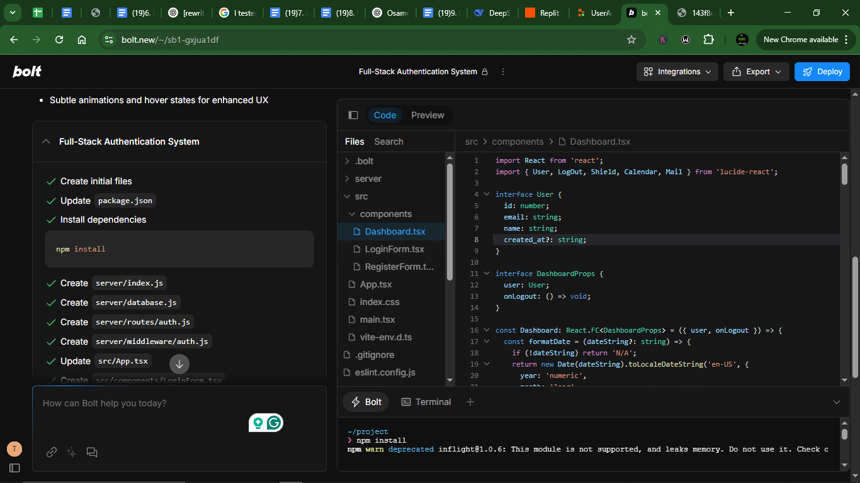
Task: Open Chrome's three-dot menu
Action: pos(847,40)
